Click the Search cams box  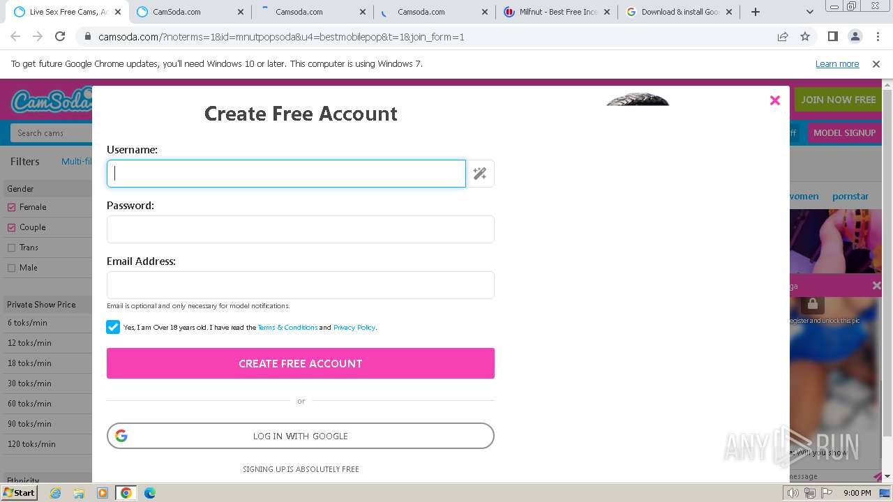pos(51,132)
